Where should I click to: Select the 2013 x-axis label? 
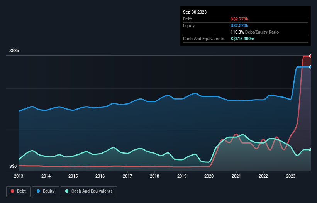click(19, 176)
